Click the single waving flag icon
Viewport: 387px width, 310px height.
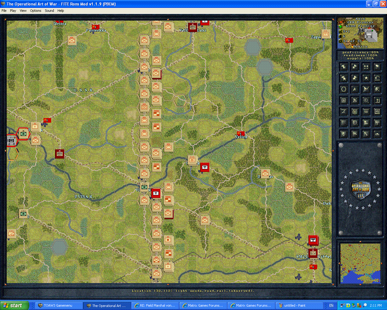377,67
